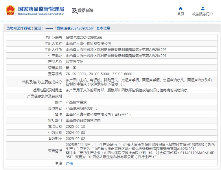Click National Medical Products Administration subtitle
The image size is (221, 170).
pyautogui.click(x=41, y=14)
